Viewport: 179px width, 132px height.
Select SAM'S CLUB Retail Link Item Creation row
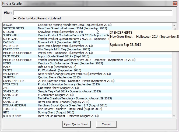[87, 102]
